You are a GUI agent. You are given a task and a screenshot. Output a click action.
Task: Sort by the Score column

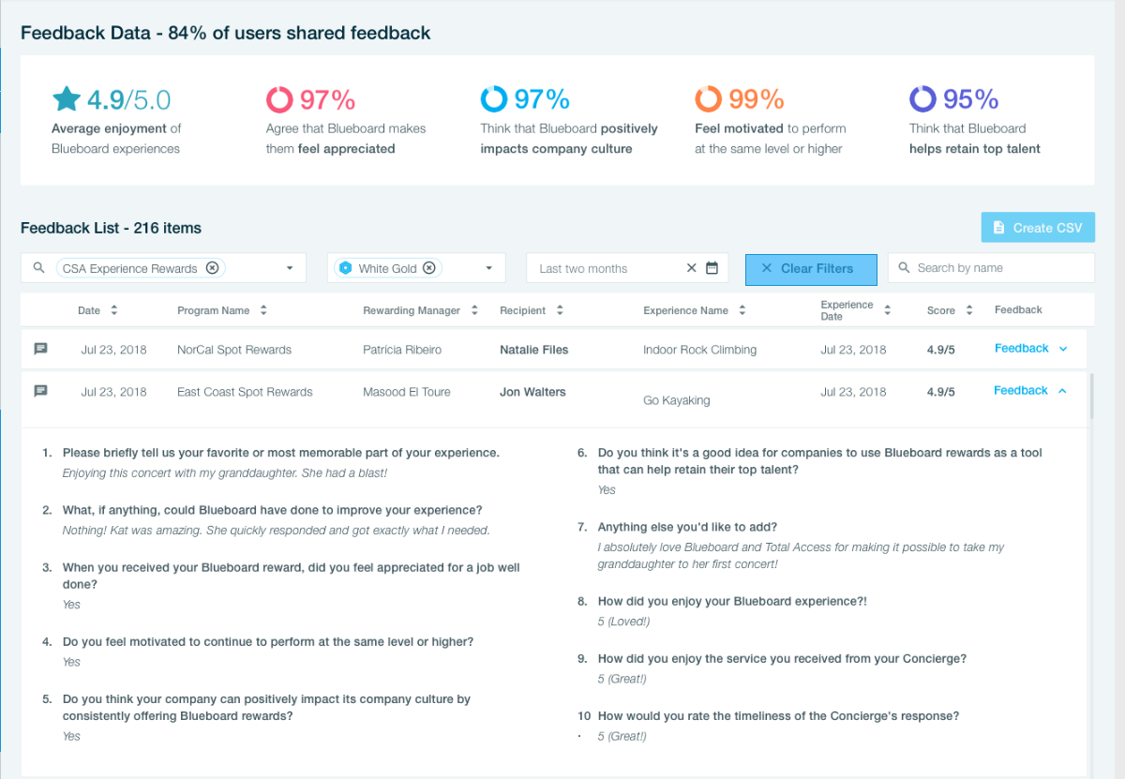click(969, 310)
